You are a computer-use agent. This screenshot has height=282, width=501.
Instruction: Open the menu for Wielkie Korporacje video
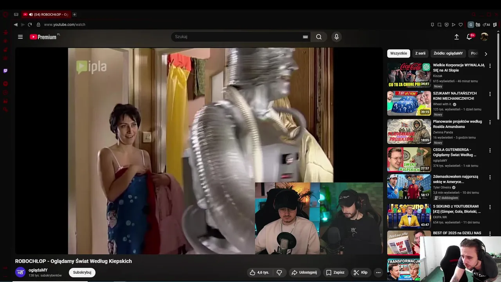click(490, 66)
